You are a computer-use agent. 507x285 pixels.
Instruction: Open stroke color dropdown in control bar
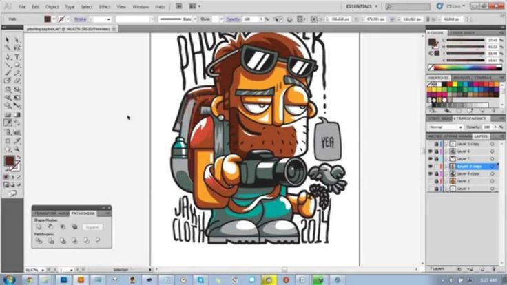click(68, 19)
